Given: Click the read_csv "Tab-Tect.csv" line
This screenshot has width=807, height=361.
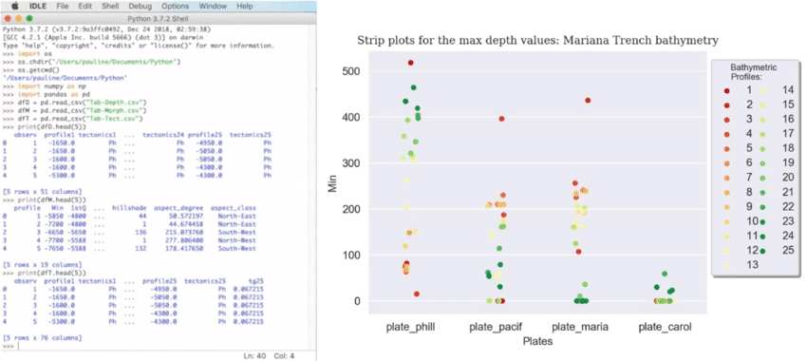Looking at the screenshot, I should 73,120.
